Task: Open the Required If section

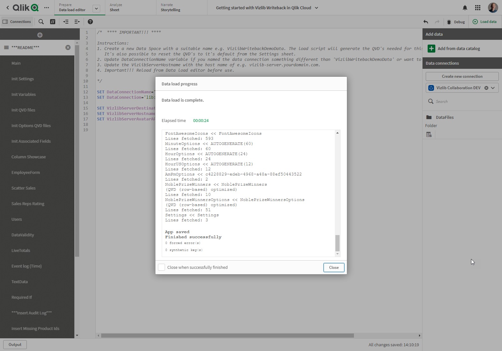Action: tap(37, 297)
